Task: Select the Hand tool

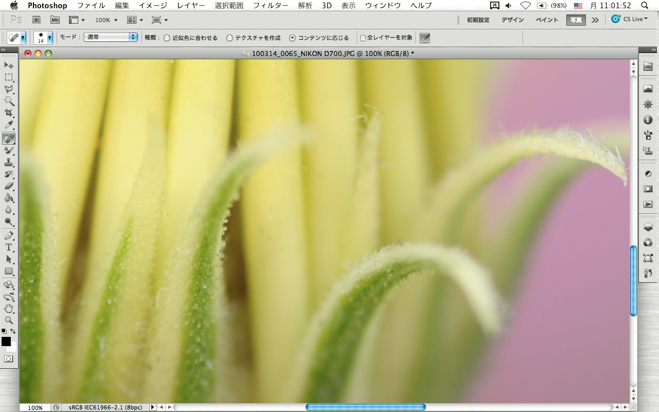Action: point(9,309)
